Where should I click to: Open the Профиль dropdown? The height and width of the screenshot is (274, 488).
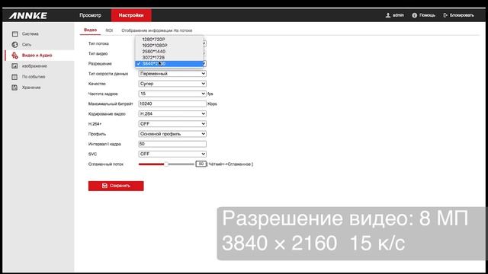coord(172,134)
